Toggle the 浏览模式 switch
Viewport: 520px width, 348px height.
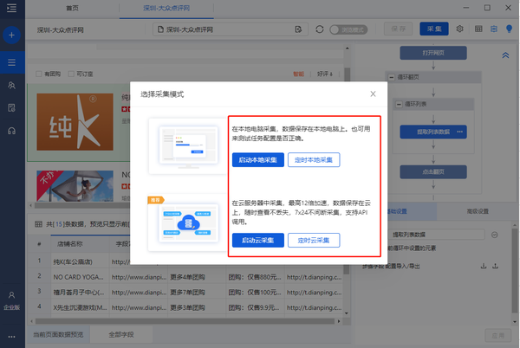click(x=348, y=29)
